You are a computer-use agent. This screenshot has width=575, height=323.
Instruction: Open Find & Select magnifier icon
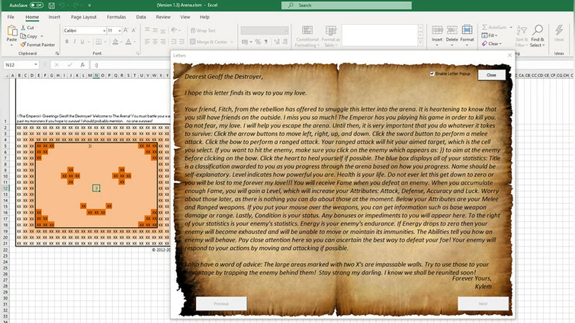(538, 31)
